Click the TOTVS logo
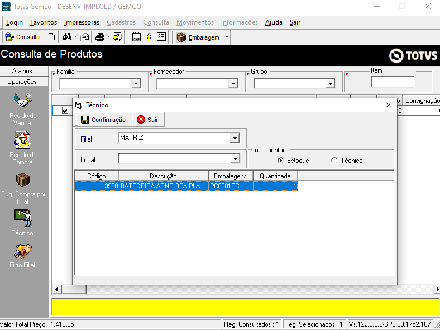 coord(413,55)
